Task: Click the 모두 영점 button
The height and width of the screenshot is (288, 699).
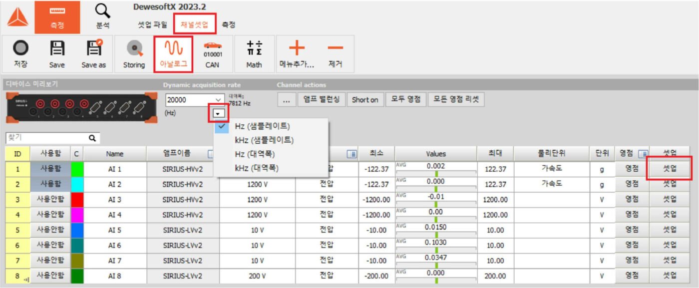Action: [405, 100]
